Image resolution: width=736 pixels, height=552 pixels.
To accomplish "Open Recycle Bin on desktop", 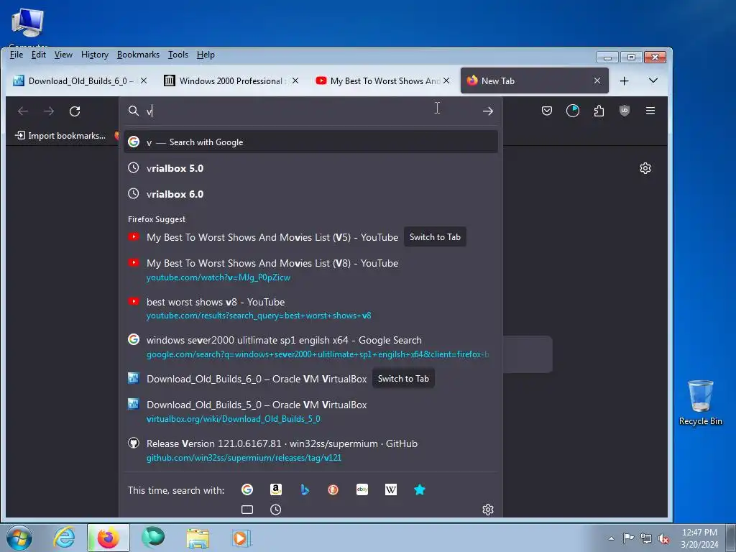I will 700,402.
